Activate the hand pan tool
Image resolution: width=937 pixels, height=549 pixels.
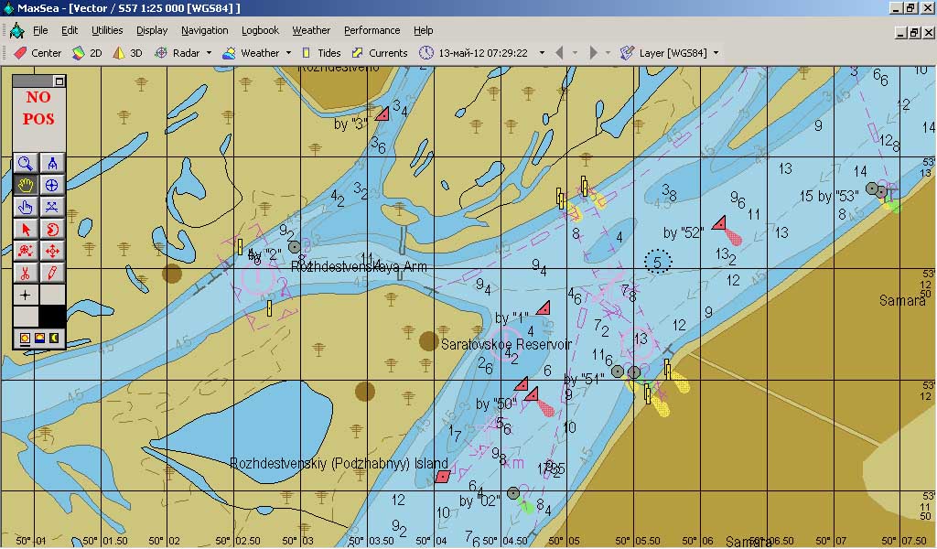[x=26, y=186]
